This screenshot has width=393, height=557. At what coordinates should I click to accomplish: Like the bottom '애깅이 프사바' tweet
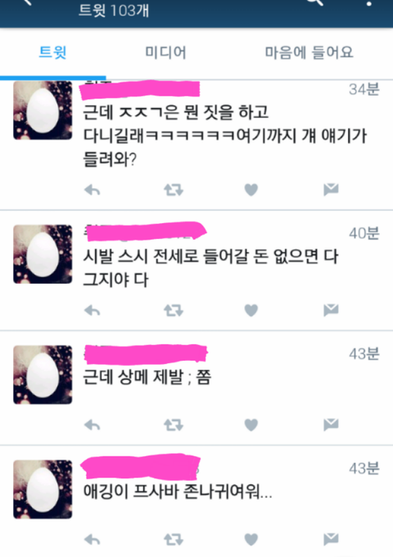click(251, 540)
